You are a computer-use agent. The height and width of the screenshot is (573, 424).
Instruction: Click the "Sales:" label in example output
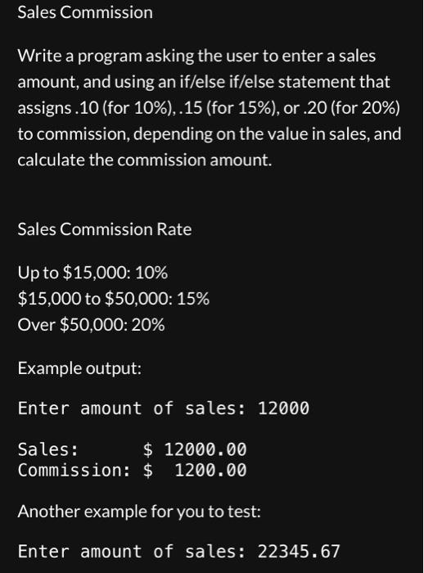tap(47, 449)
